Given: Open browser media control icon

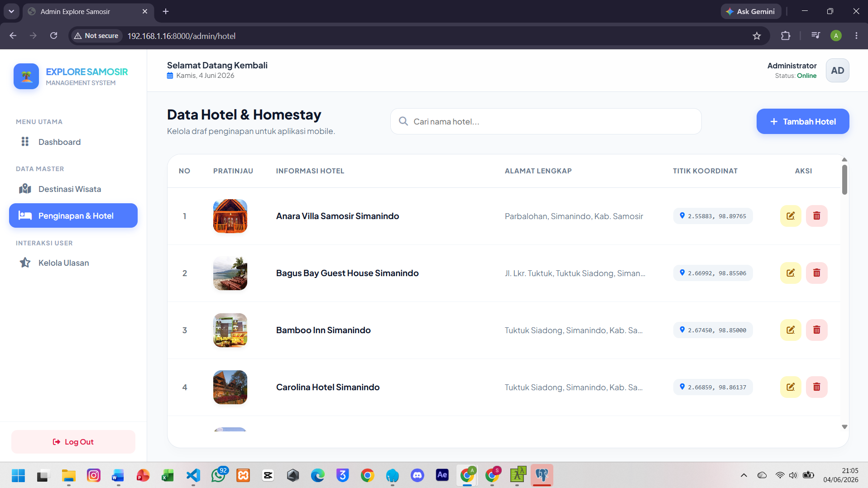Looking at the screenshot, I should click(815, 36).
